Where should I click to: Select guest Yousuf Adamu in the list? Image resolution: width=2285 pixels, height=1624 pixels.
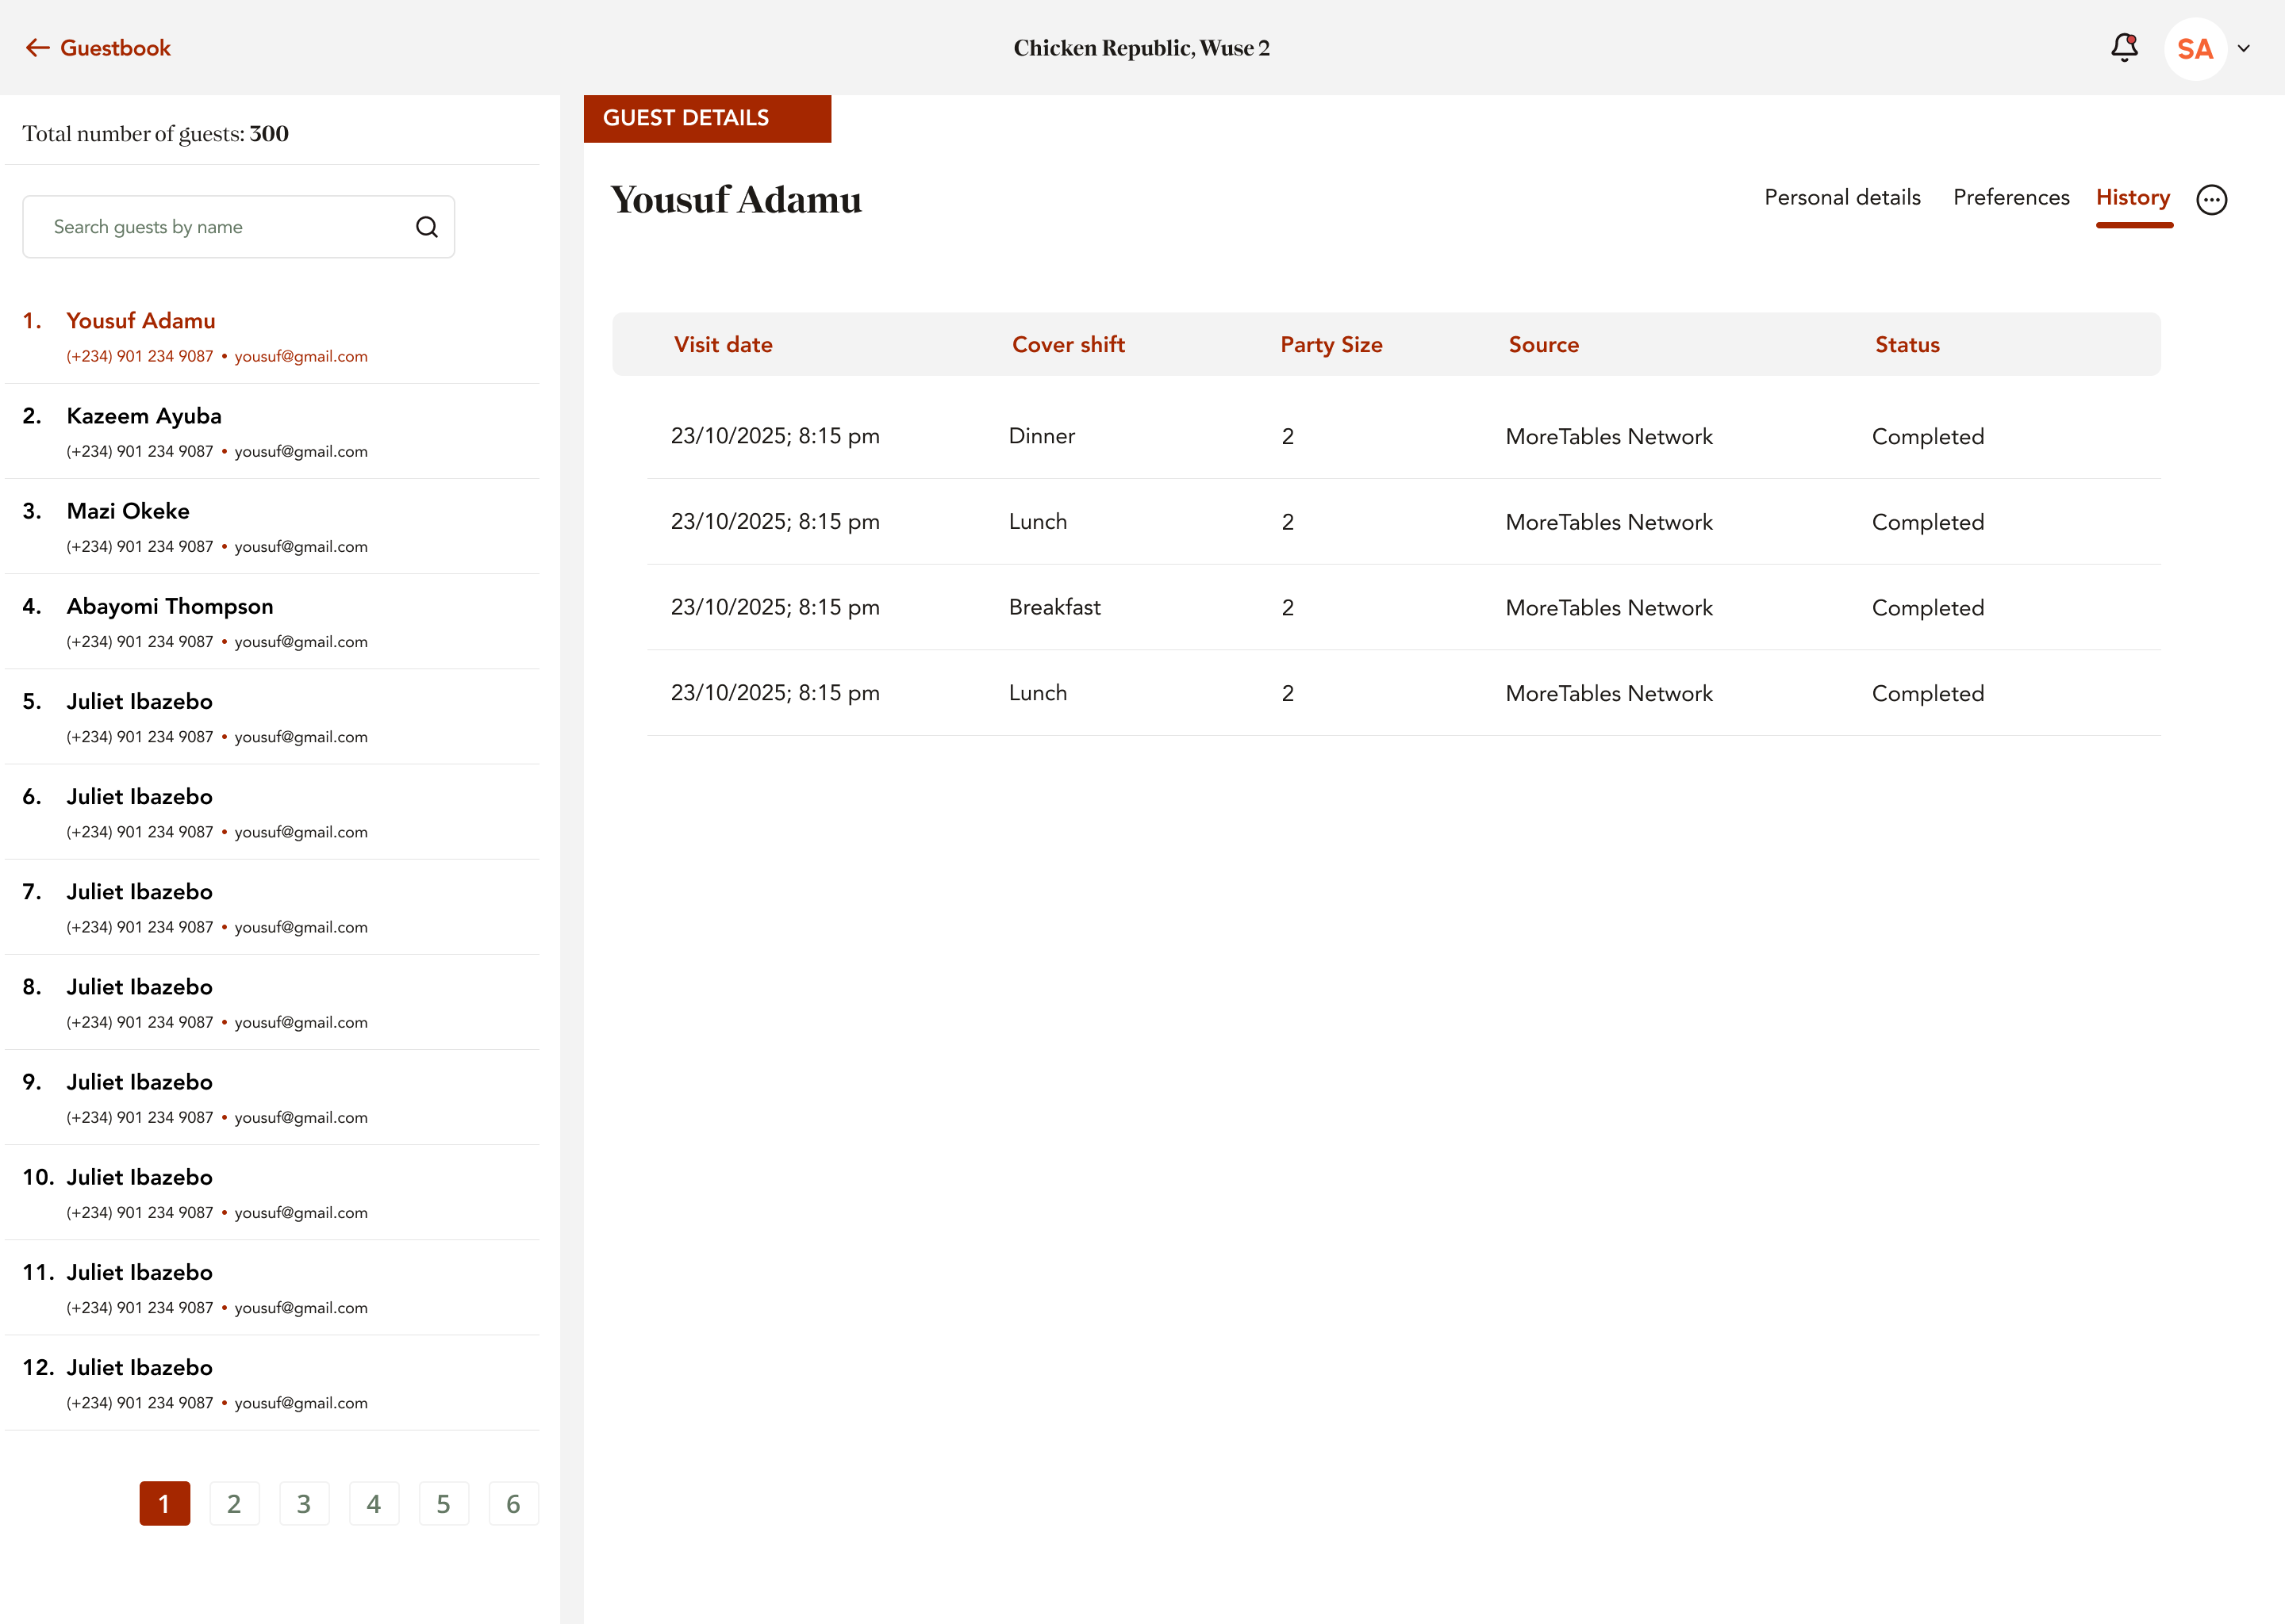(x=272, y=337)
